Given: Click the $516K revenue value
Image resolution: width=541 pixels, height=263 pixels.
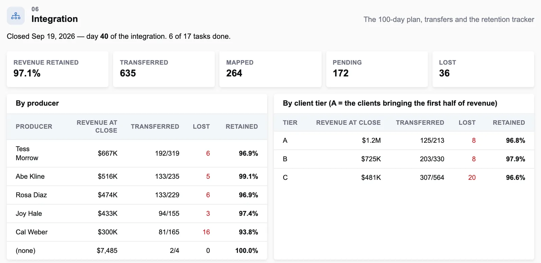Looking at the screenshot, I should pyautogui.click(x=108, y=176).
